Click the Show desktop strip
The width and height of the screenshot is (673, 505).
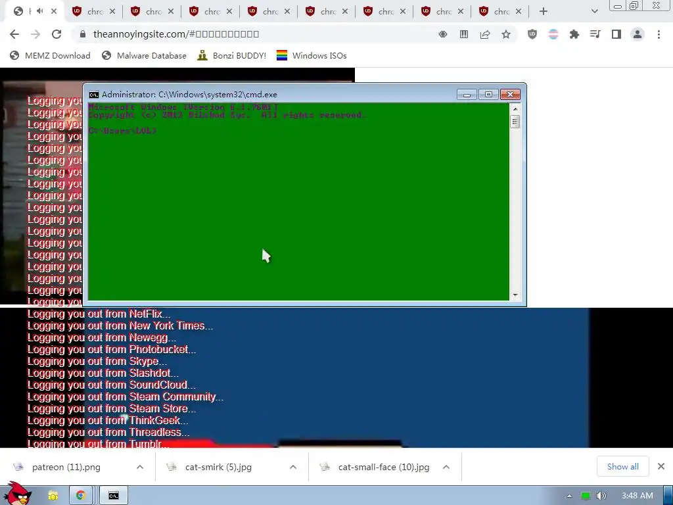(x=668, y=496)
